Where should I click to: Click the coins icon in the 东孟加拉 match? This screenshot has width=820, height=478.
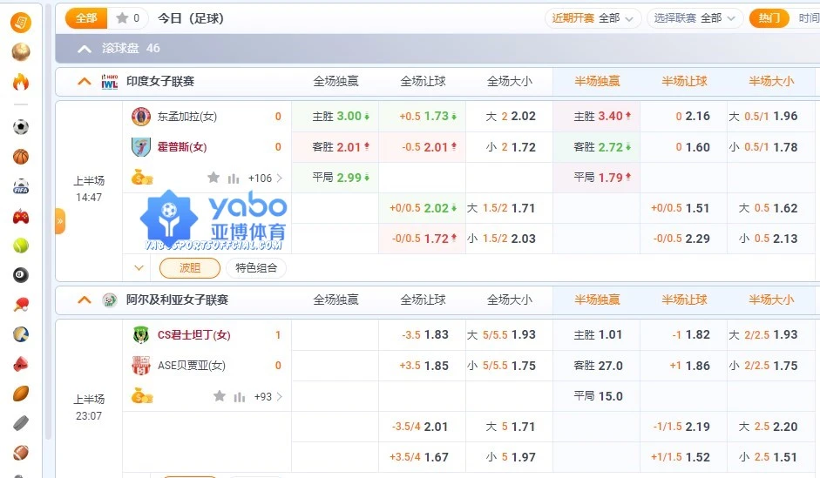142,178
